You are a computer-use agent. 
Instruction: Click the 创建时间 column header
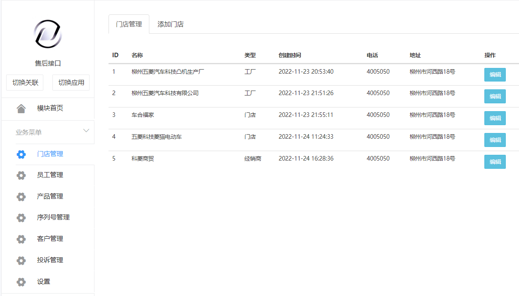[290, 55]
